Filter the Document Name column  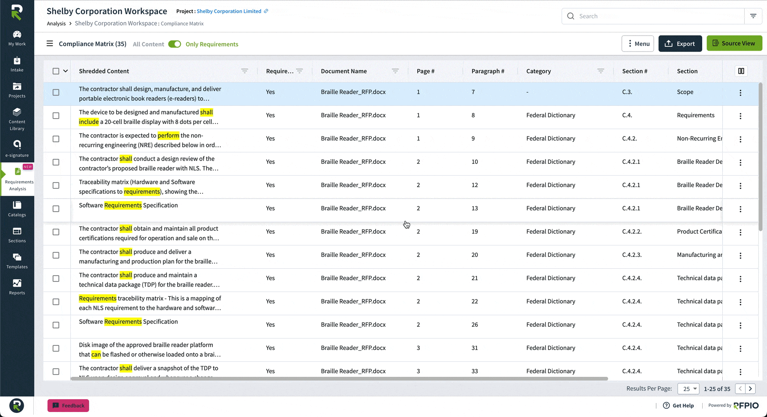coord(395,71)
